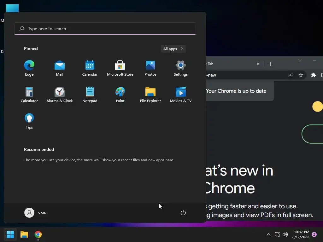Click the green outlined pill on Chrome page

click(x=313, y=134)
